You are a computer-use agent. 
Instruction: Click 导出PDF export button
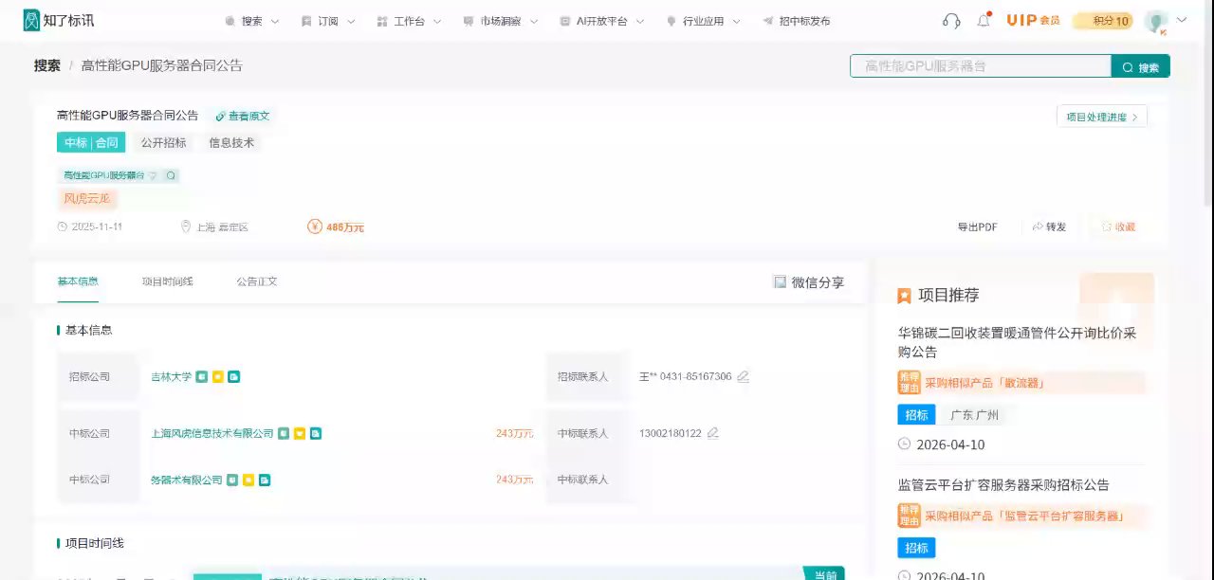point(977,227)
